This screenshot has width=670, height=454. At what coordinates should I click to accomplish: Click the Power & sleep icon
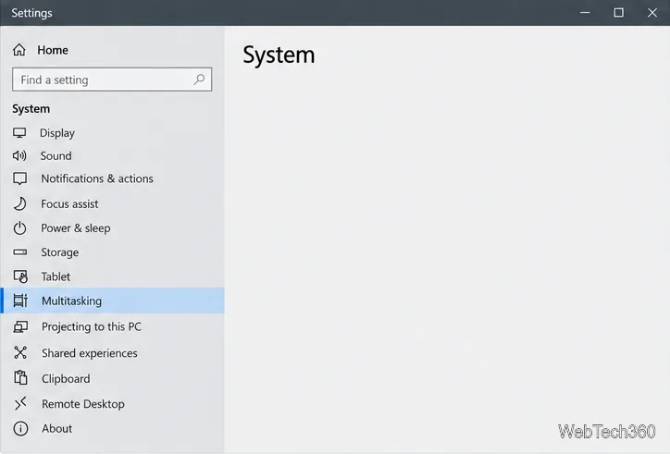(x=19, y=228)
